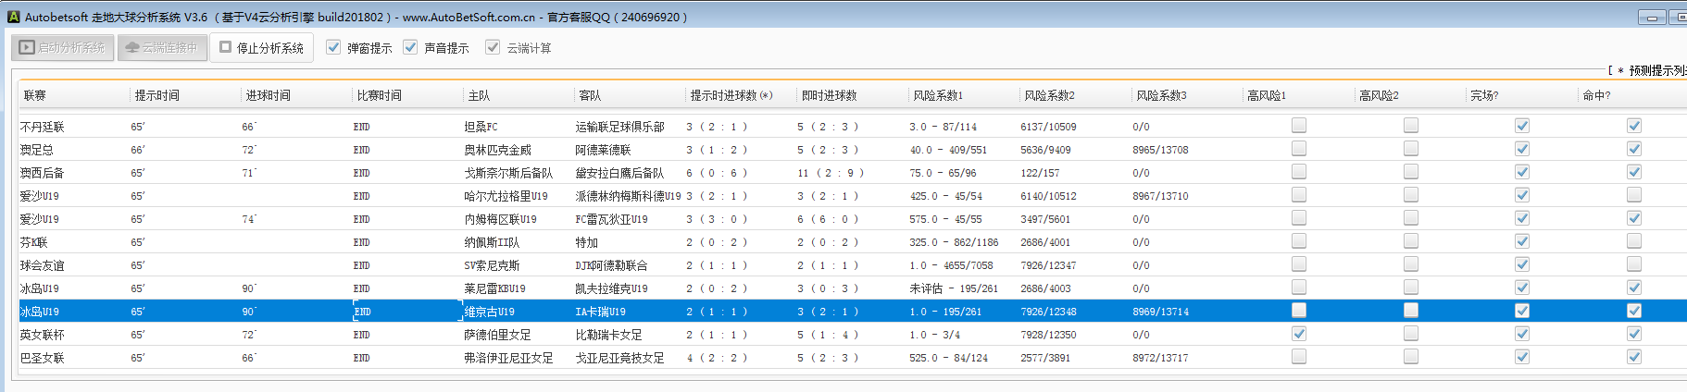The height and width of the screenshot is (392, 1687).
Task: Disable the 声音提示 sound alert checkbox
Action: (x=410, y=47)
